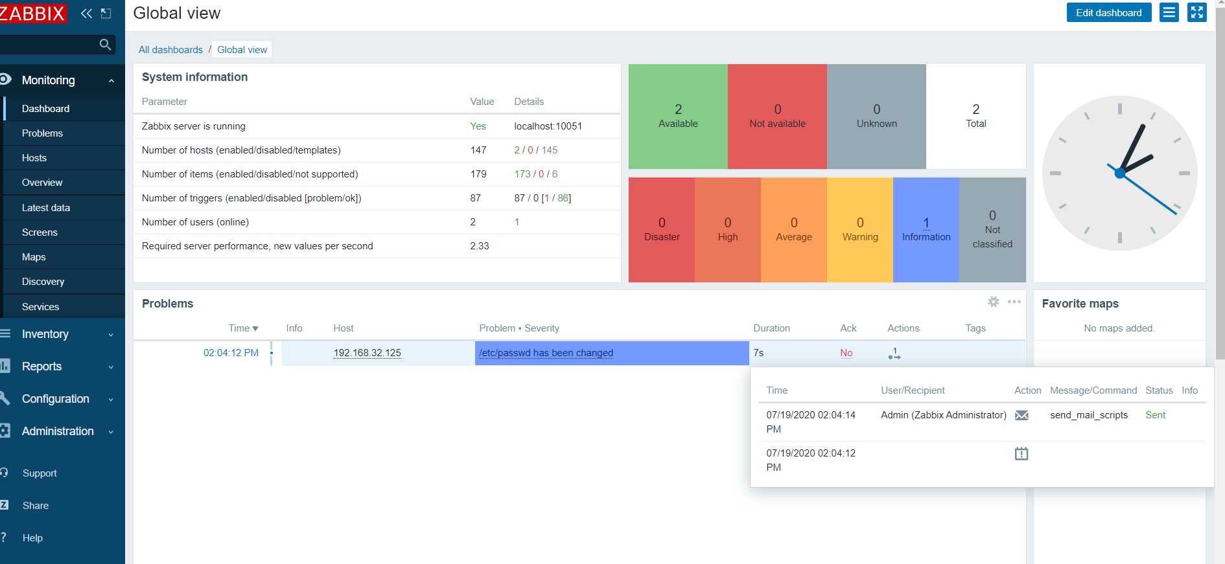Click the Configuration wrench icon

[x=5, y=398]
